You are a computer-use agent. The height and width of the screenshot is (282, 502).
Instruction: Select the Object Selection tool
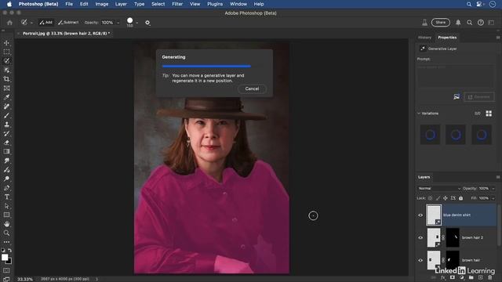[6, 70]
